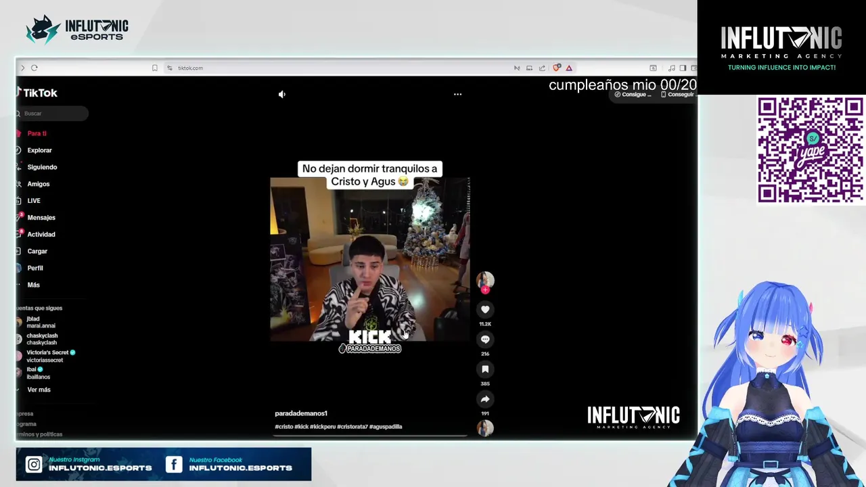View the Actividad notifications
The image size is (866, 487).
[x=36, y=235]
